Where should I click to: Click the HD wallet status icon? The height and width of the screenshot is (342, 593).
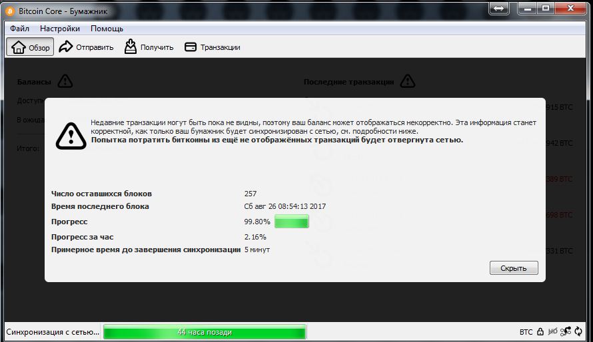pyautogui.click(x=552, y=332)
